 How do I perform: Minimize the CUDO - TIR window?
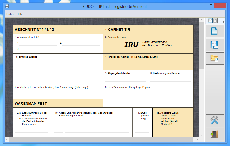click(204, 6)
